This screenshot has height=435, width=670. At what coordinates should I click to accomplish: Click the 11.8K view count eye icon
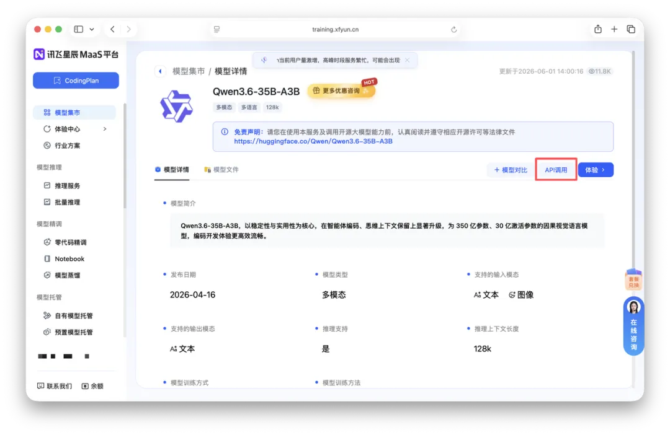click(591, 71)
